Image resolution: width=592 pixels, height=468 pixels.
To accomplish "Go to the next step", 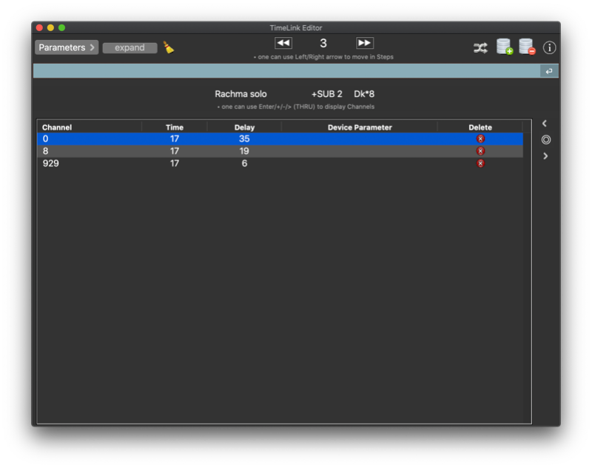I will (x=364, y=43).
